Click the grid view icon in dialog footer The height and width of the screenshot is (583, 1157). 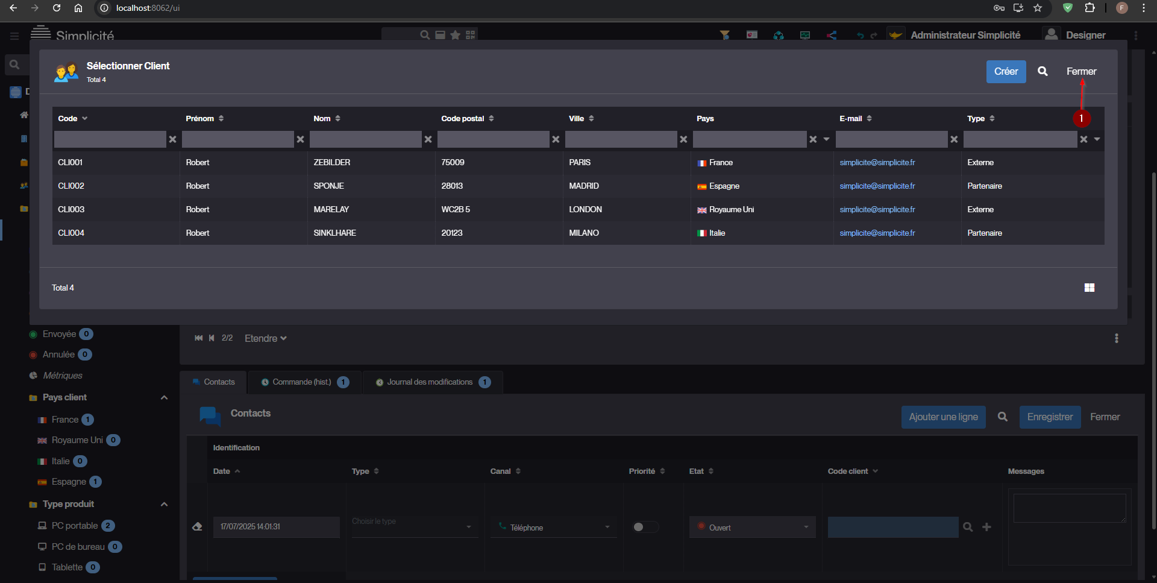pyautogui.click(x=1090, y=288)
